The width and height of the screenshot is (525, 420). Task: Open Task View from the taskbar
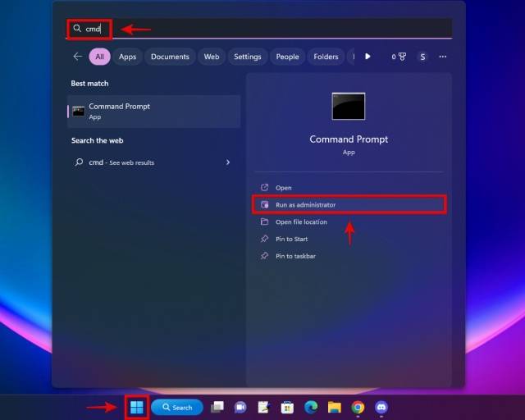coord(217,407)
